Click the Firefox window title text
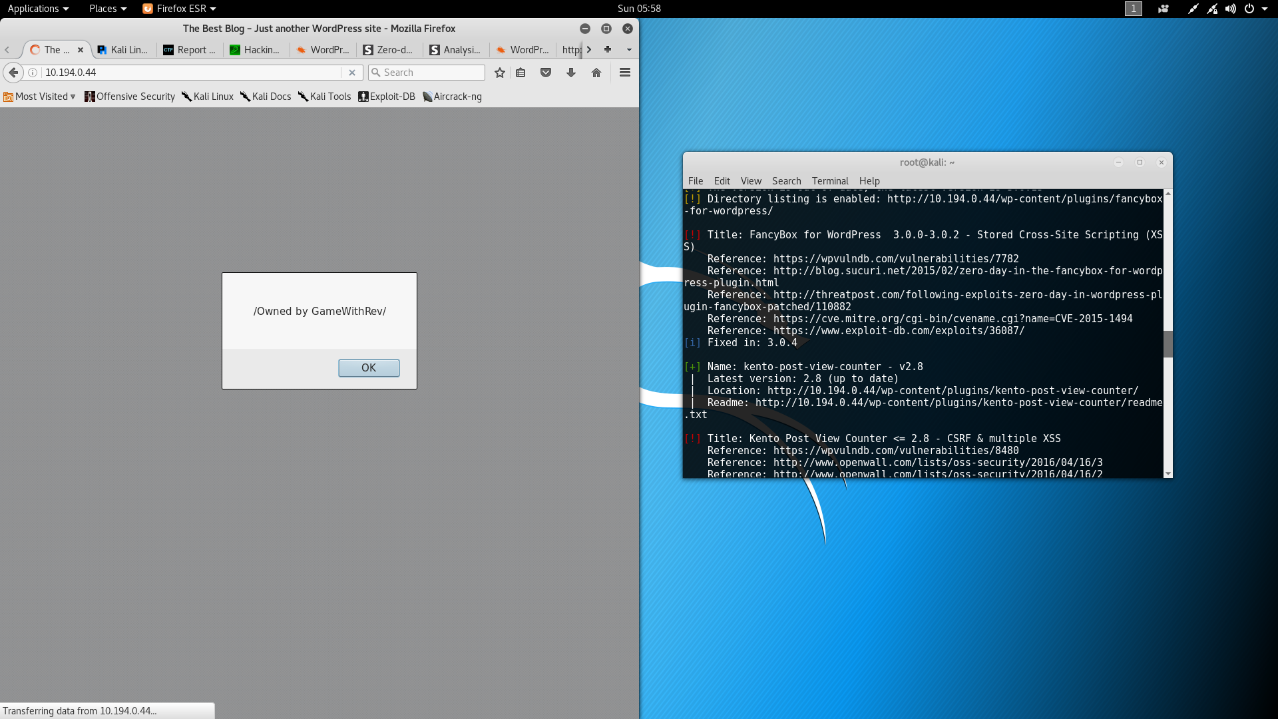The image size is (1278, 719). click(x=319, y=29)
